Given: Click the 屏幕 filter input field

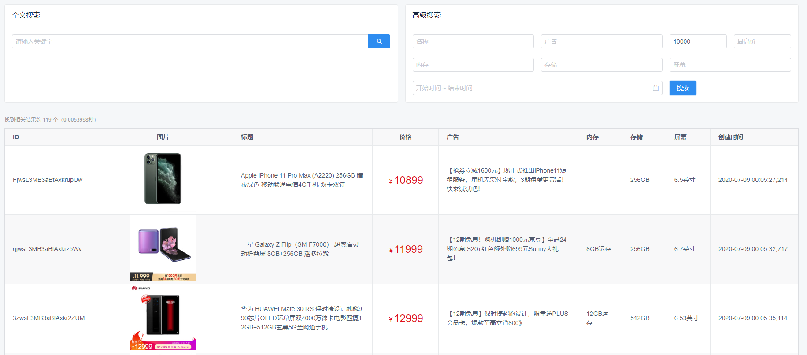Looking at the screenshot, I should click(730, 65).
